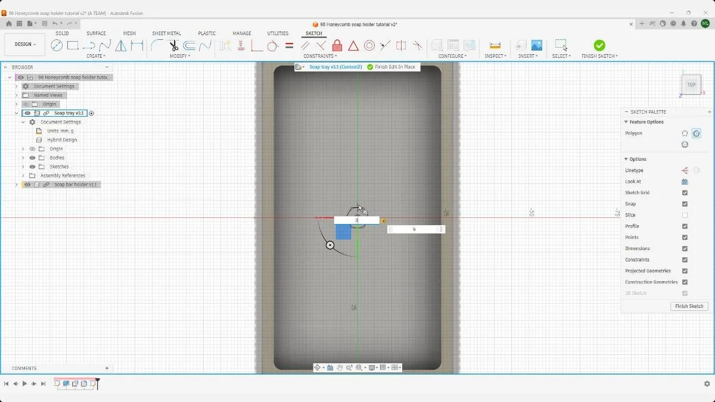715x402 pixels.
Task: Select the Rectangle sketch tool
Action: coord(73,45)
